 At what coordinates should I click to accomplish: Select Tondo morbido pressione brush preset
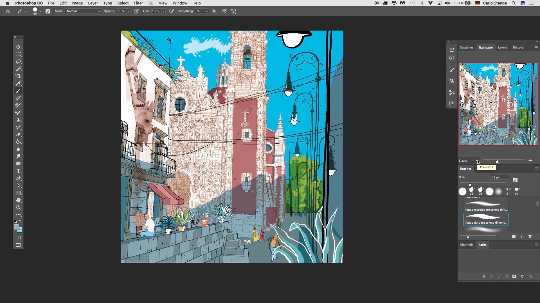486,206
